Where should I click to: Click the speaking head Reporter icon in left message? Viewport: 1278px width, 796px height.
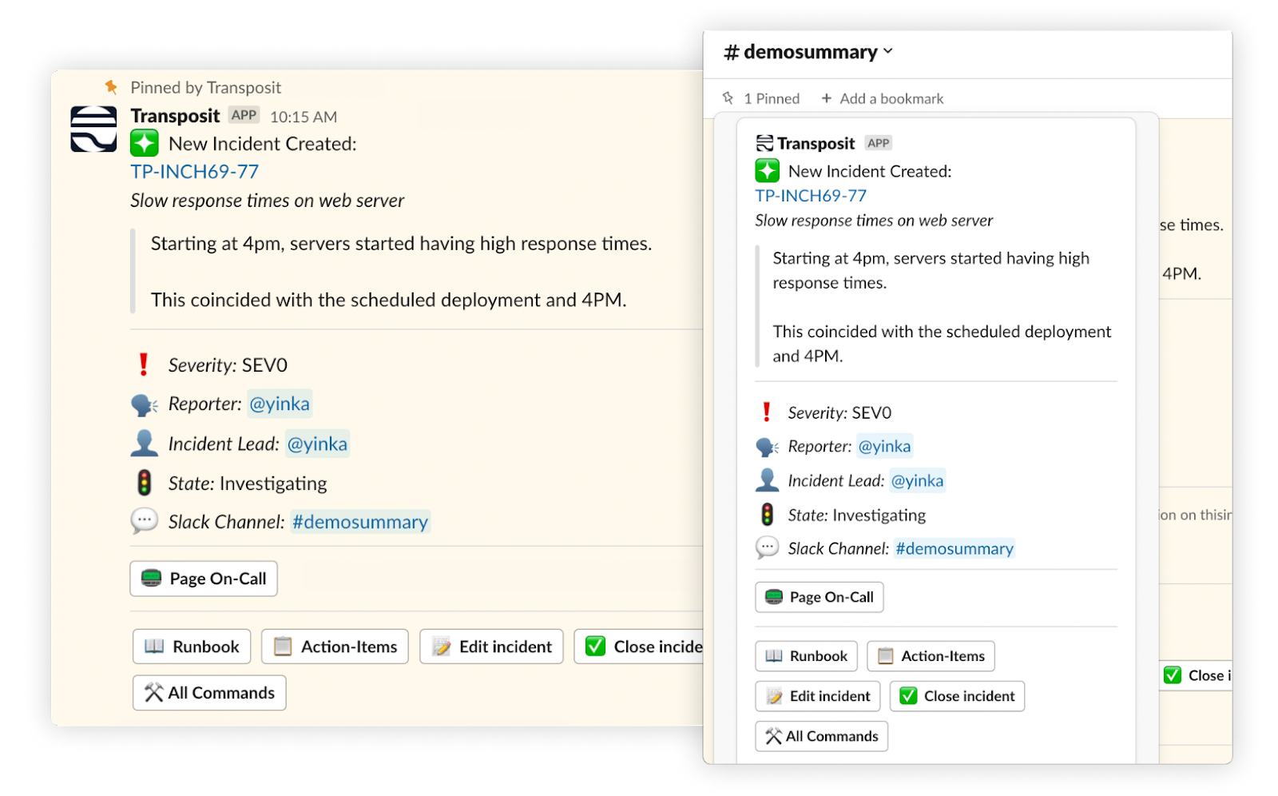click(145, 405)
